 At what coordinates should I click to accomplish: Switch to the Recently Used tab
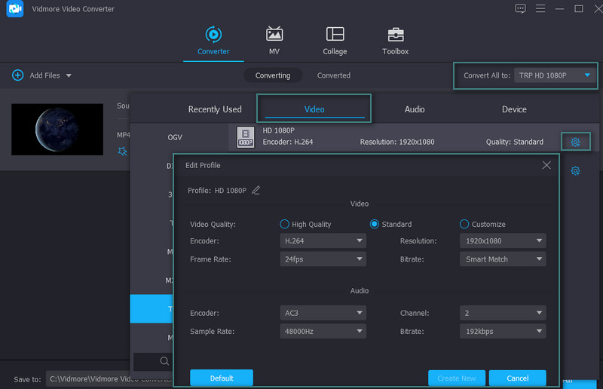pos(215,109)
